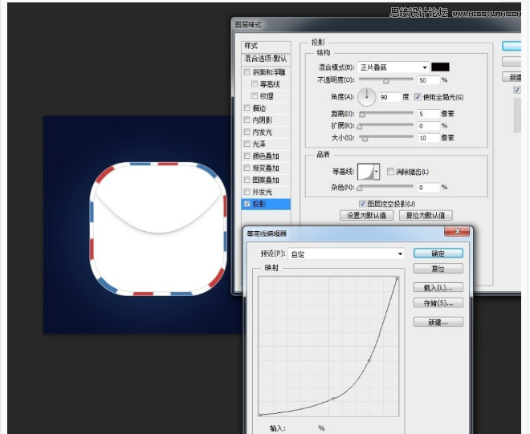530x434 pixels.
Task: Enable the 斜面和浮雕 style checkbox
Action: [247, 72]
